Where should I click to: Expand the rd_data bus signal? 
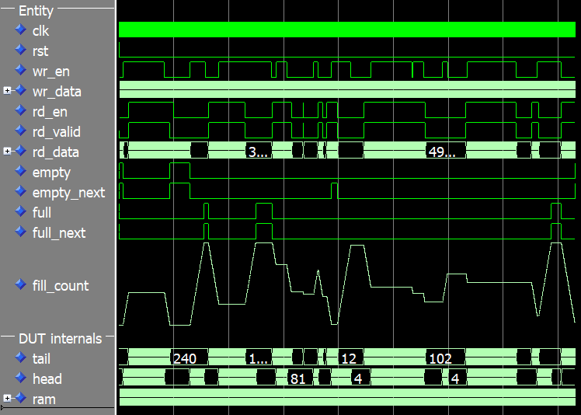(x=7, y=152)
